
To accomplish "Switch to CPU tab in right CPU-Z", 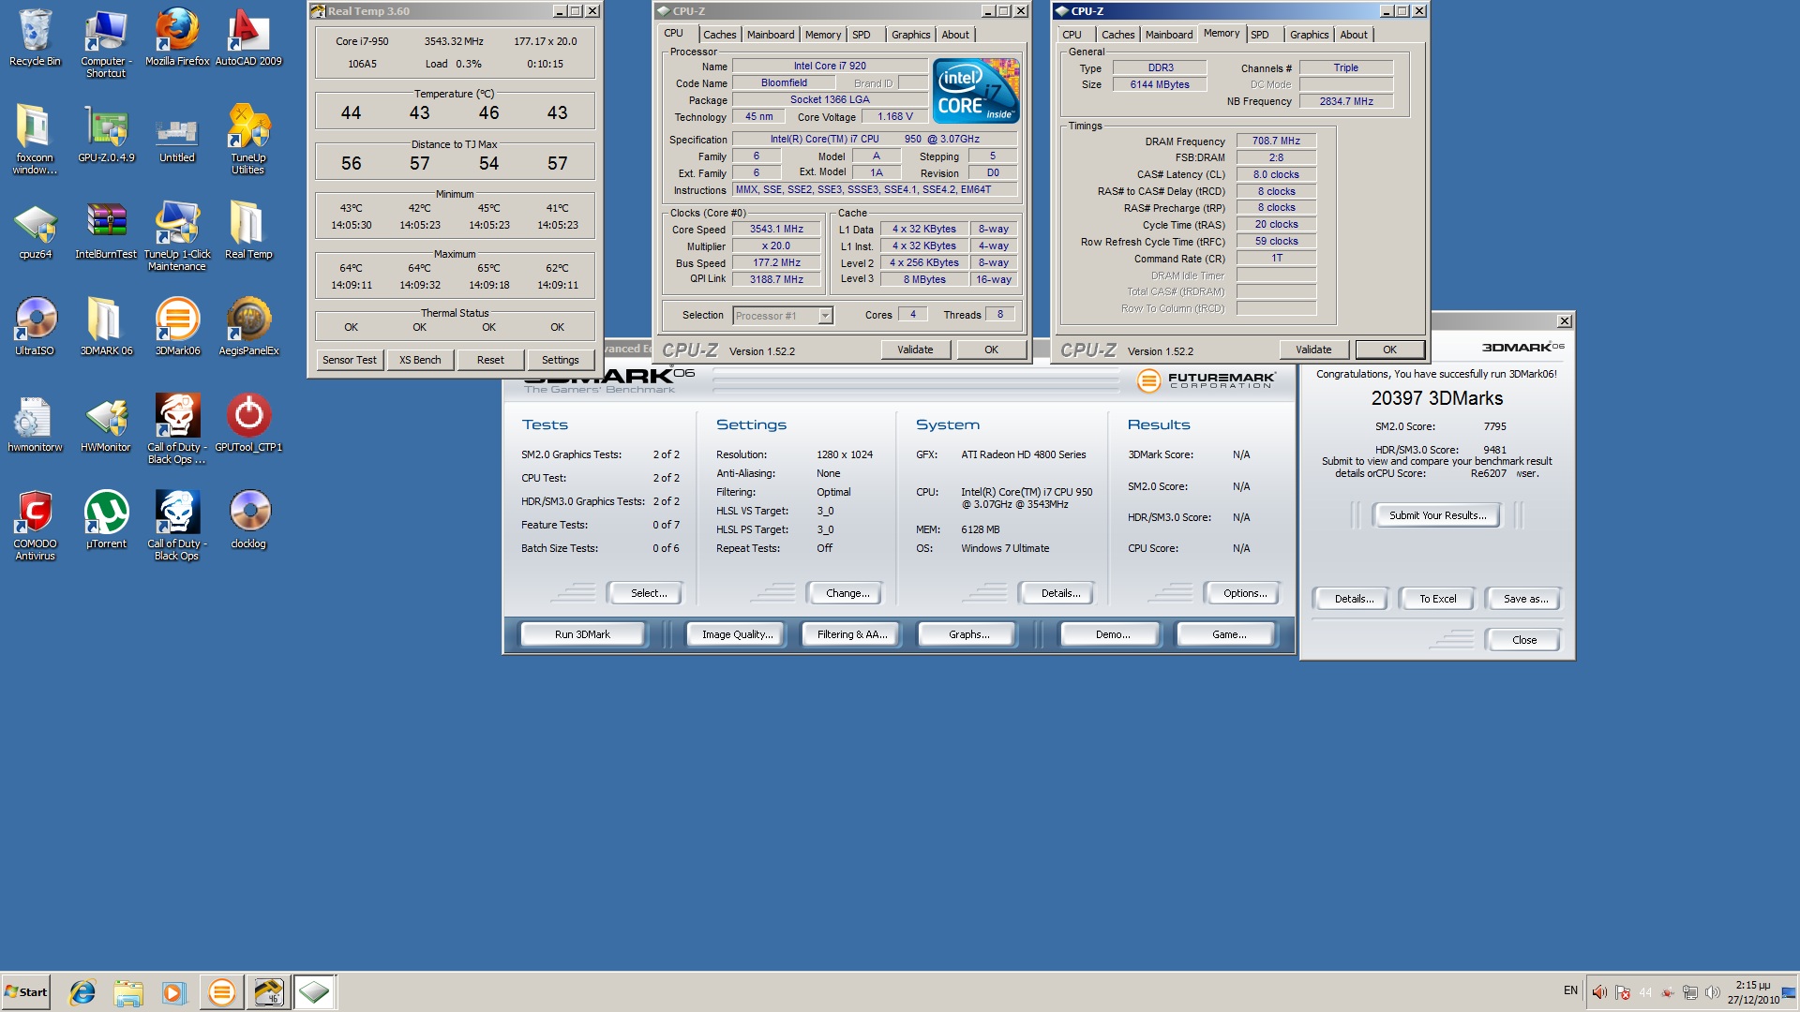I will point(1072,35).
